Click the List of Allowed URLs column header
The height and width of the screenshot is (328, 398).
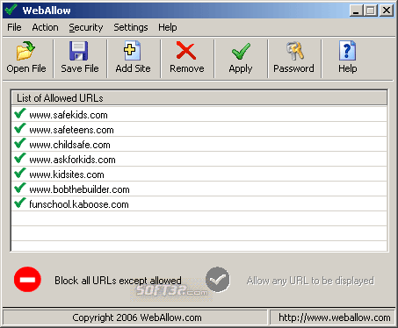coord(199,98)
